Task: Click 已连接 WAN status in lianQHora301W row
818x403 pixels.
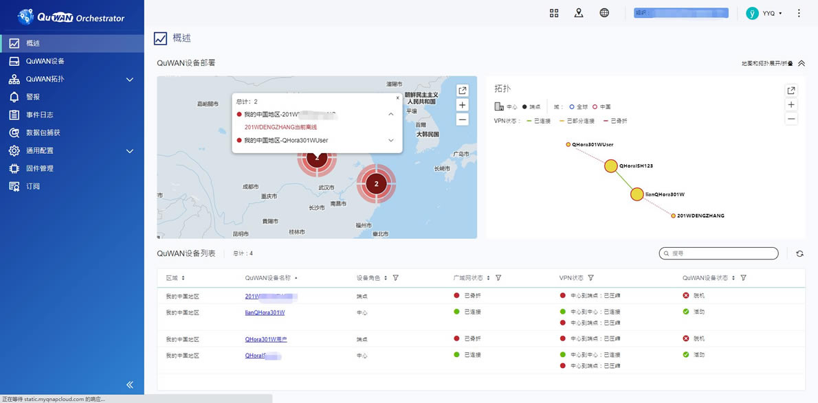Action: [473, 312]
